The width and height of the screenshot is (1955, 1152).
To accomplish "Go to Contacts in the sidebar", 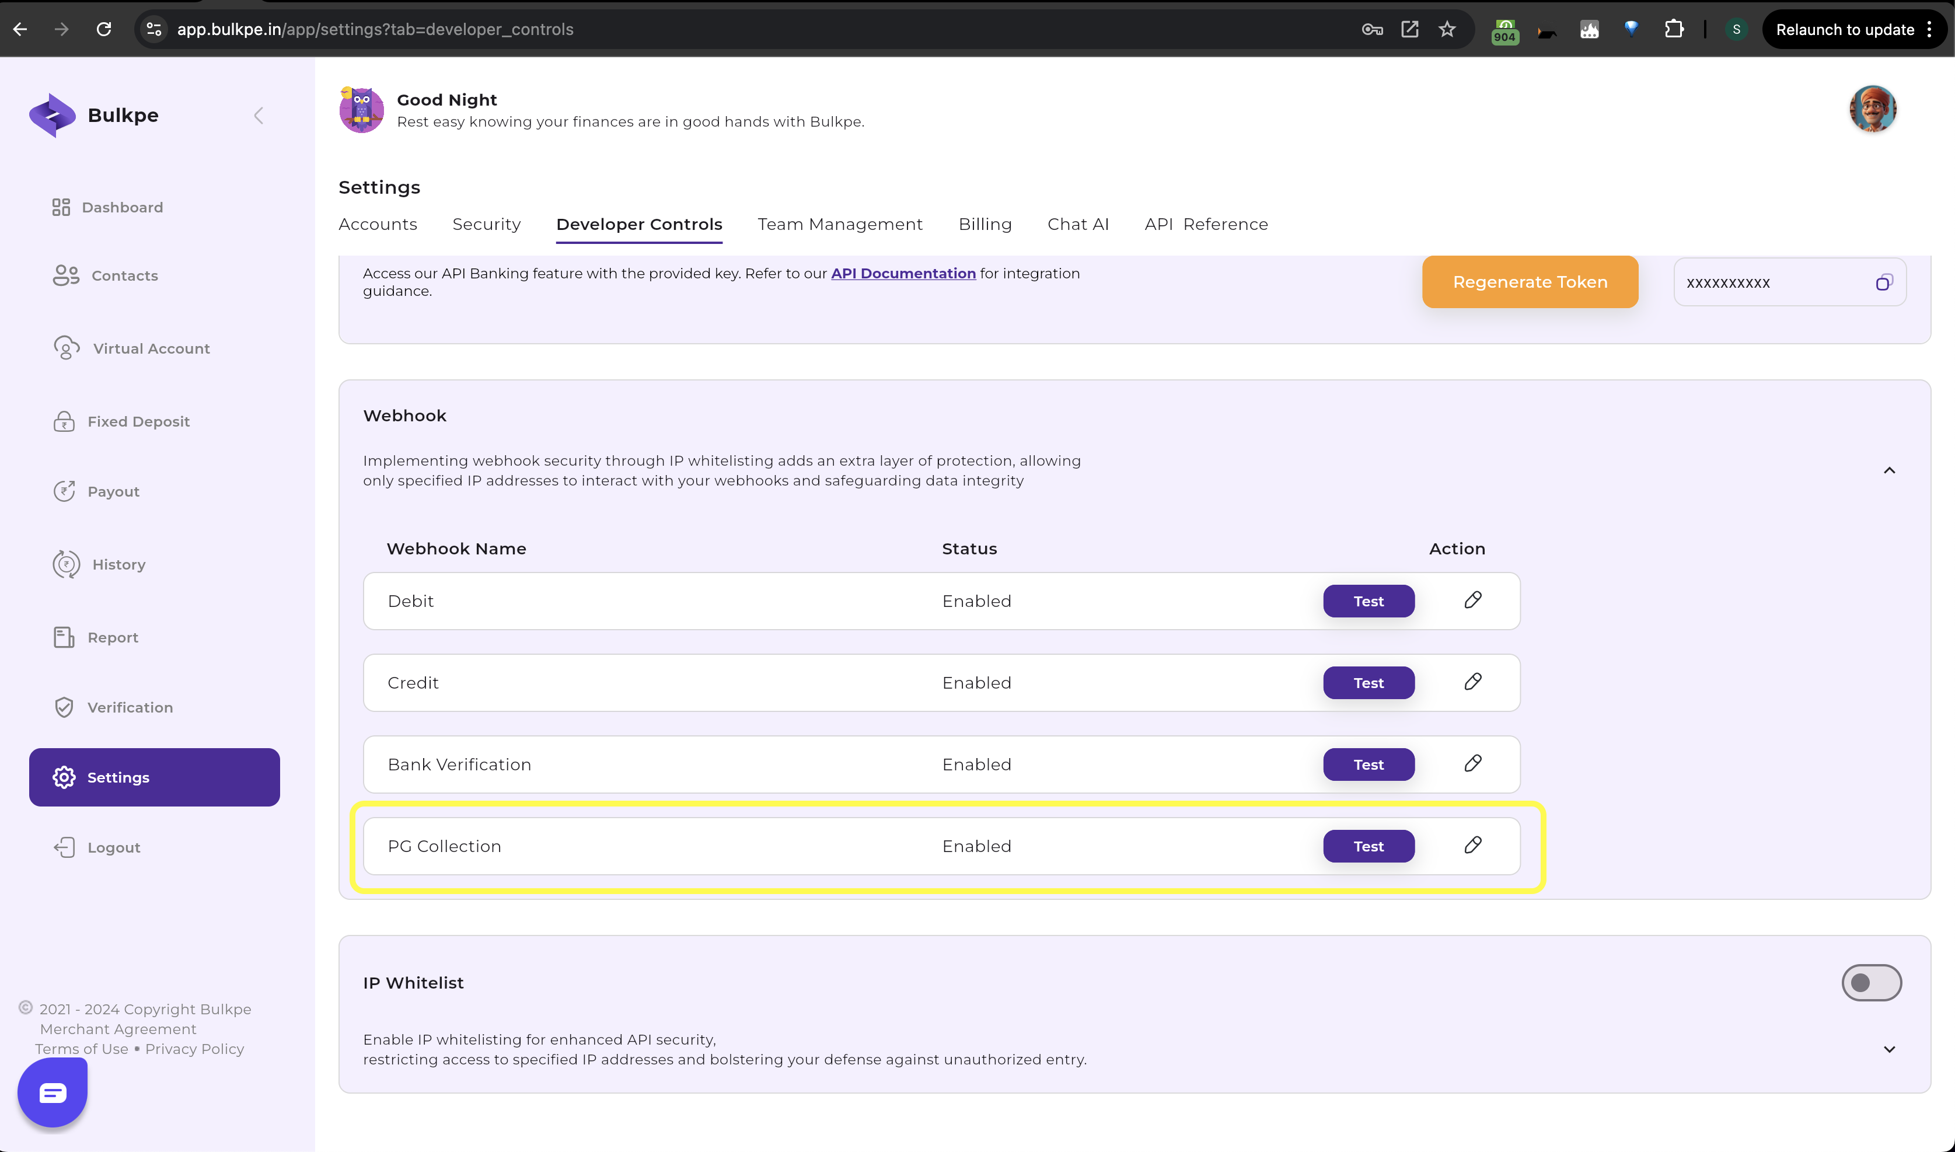I will (106, 275).
